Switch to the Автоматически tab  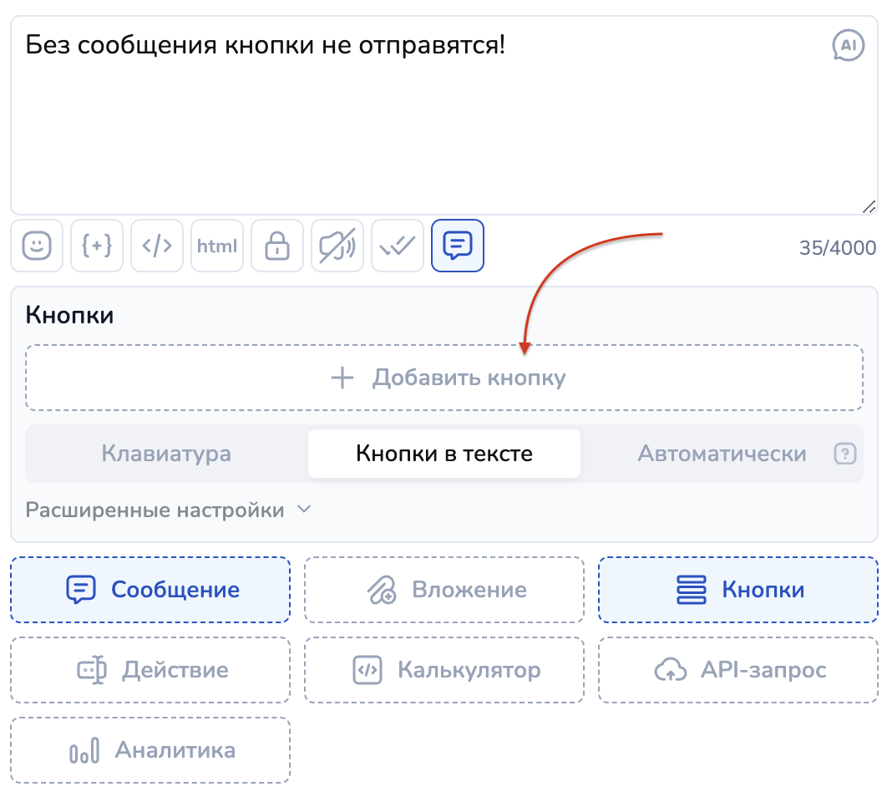tap(722, 454)
